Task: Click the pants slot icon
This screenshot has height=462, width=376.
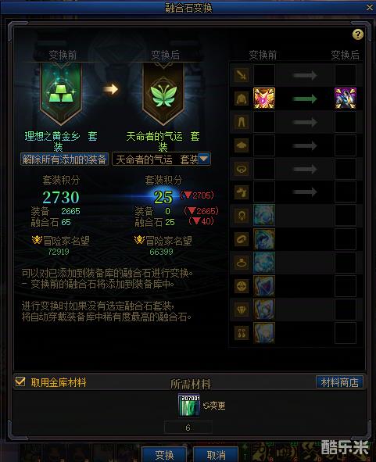Action: pos(242,122)
